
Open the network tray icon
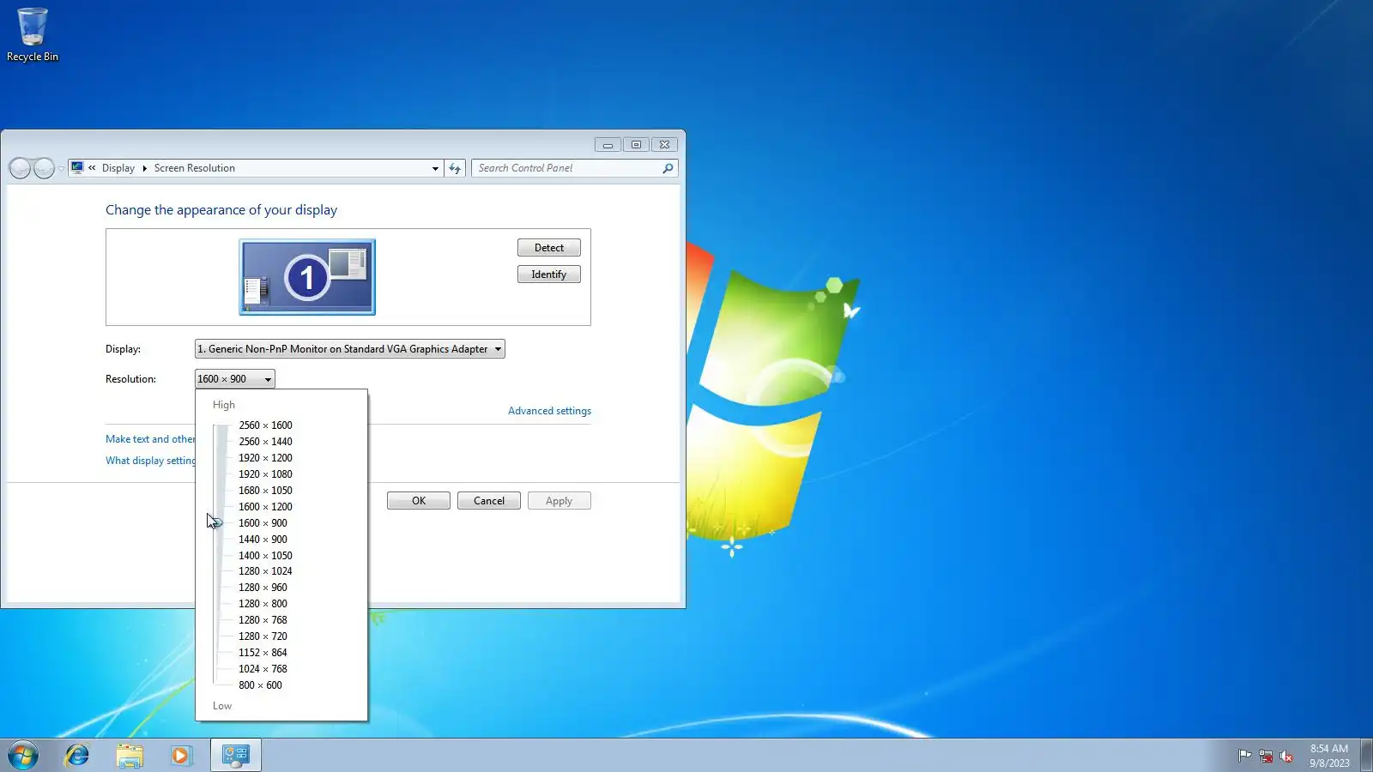pyautogui.click(x=1266, y=756)
